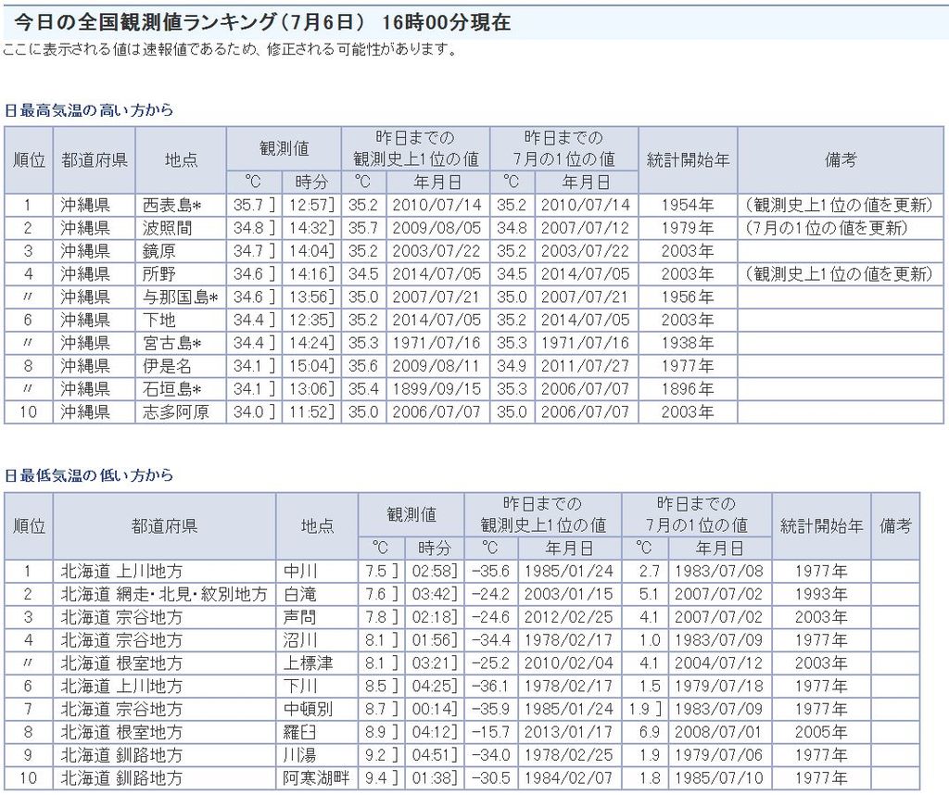Click the 与那国島 location entry
949x795 pixels.
pyautogui.click(x=180, y=297)
